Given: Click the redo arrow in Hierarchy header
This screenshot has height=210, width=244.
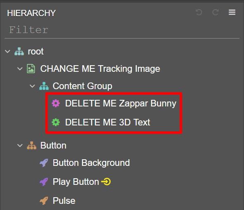Looking at the screenshot, I should click(x=215, y=12).
